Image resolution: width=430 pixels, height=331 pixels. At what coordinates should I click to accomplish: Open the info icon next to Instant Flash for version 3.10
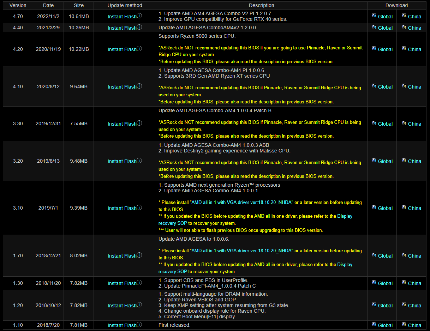[x=139, y=207]
